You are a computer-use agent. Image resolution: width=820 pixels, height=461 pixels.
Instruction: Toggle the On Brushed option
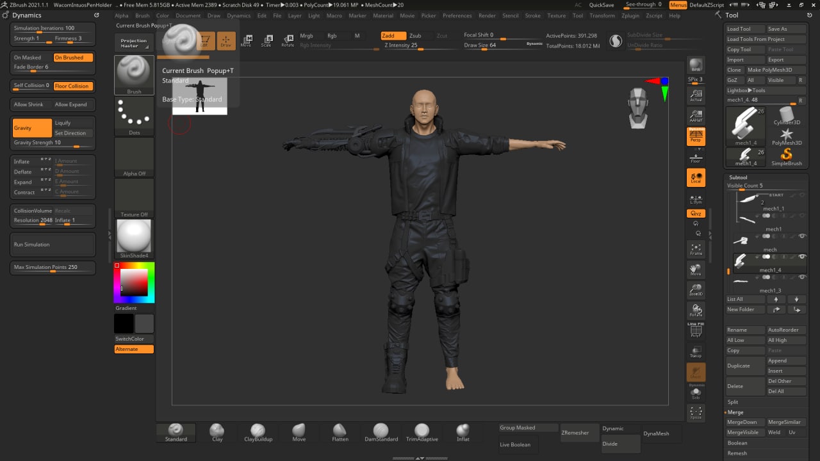[x=73, y=58]
